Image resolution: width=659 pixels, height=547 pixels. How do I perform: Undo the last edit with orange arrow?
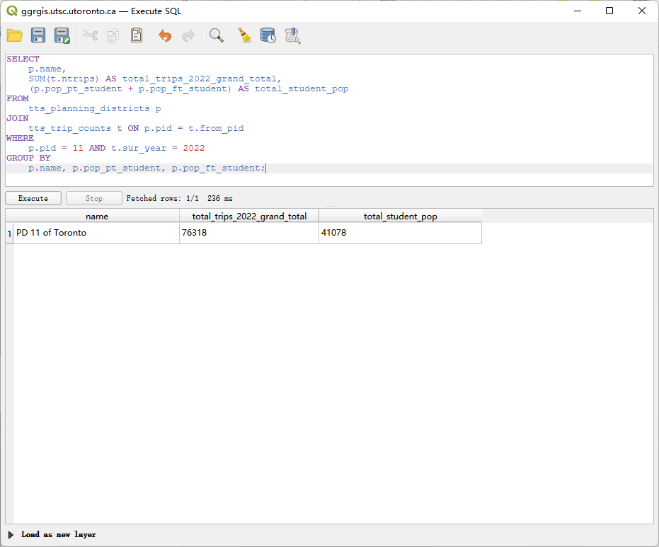[x=165, y=35]
